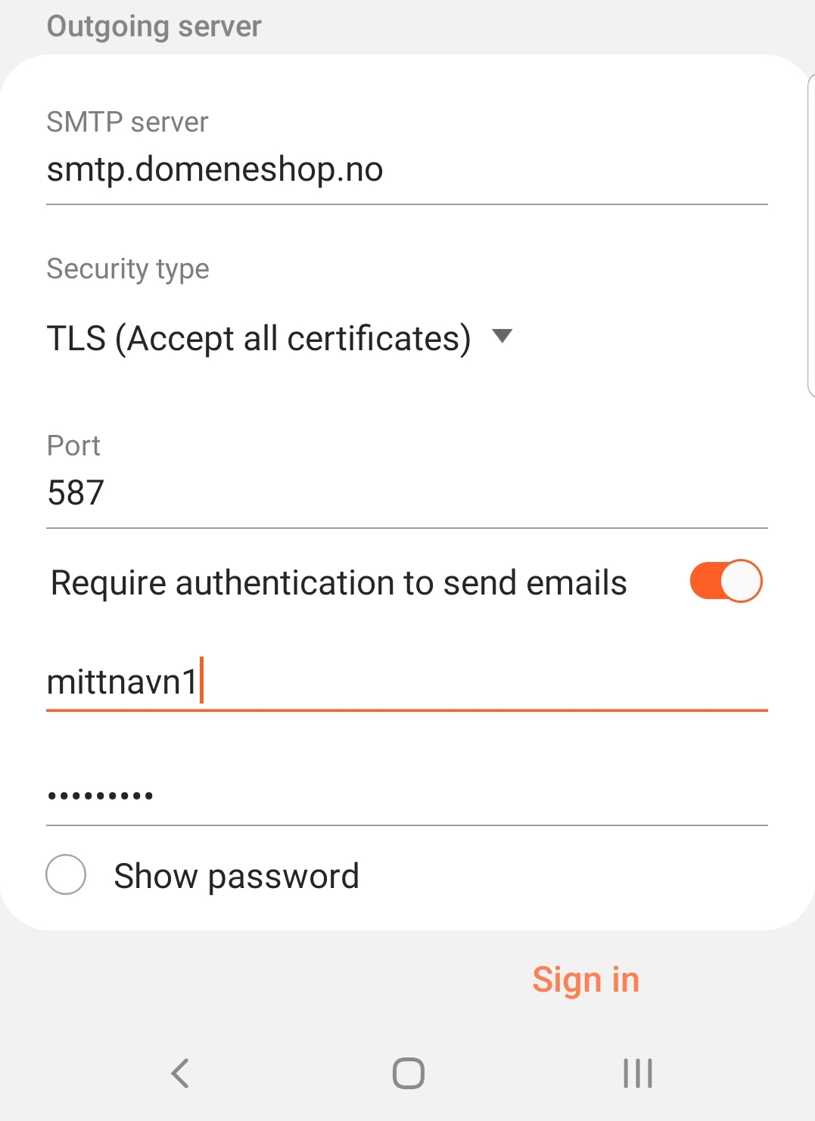Tap the masked password field

[x=406, y=796]
